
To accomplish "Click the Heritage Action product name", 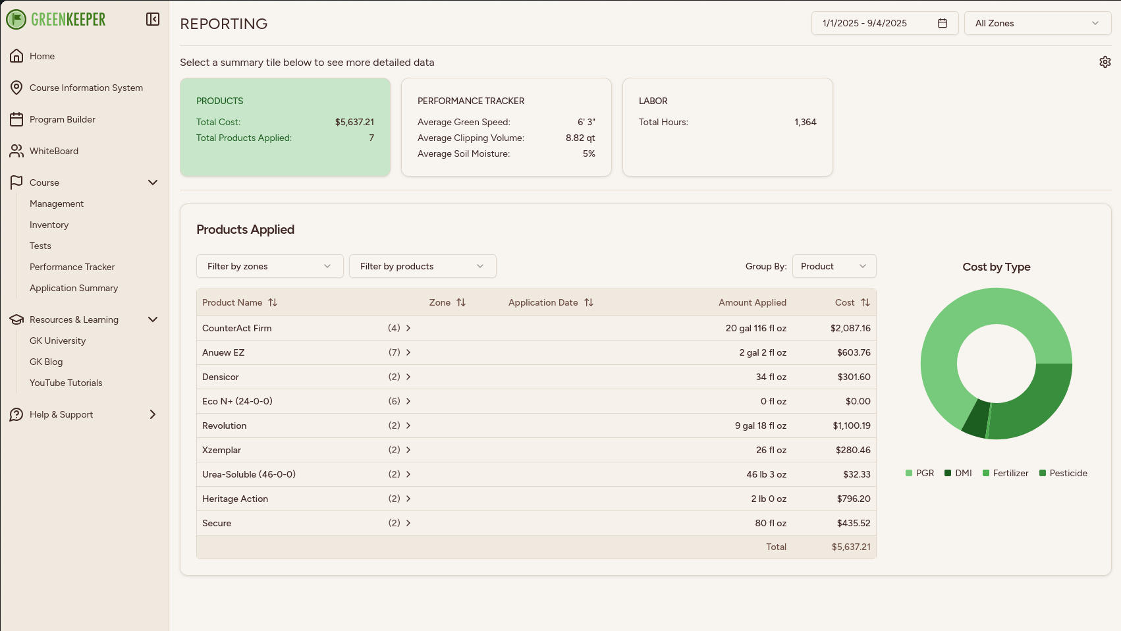I will pos(235,499).
